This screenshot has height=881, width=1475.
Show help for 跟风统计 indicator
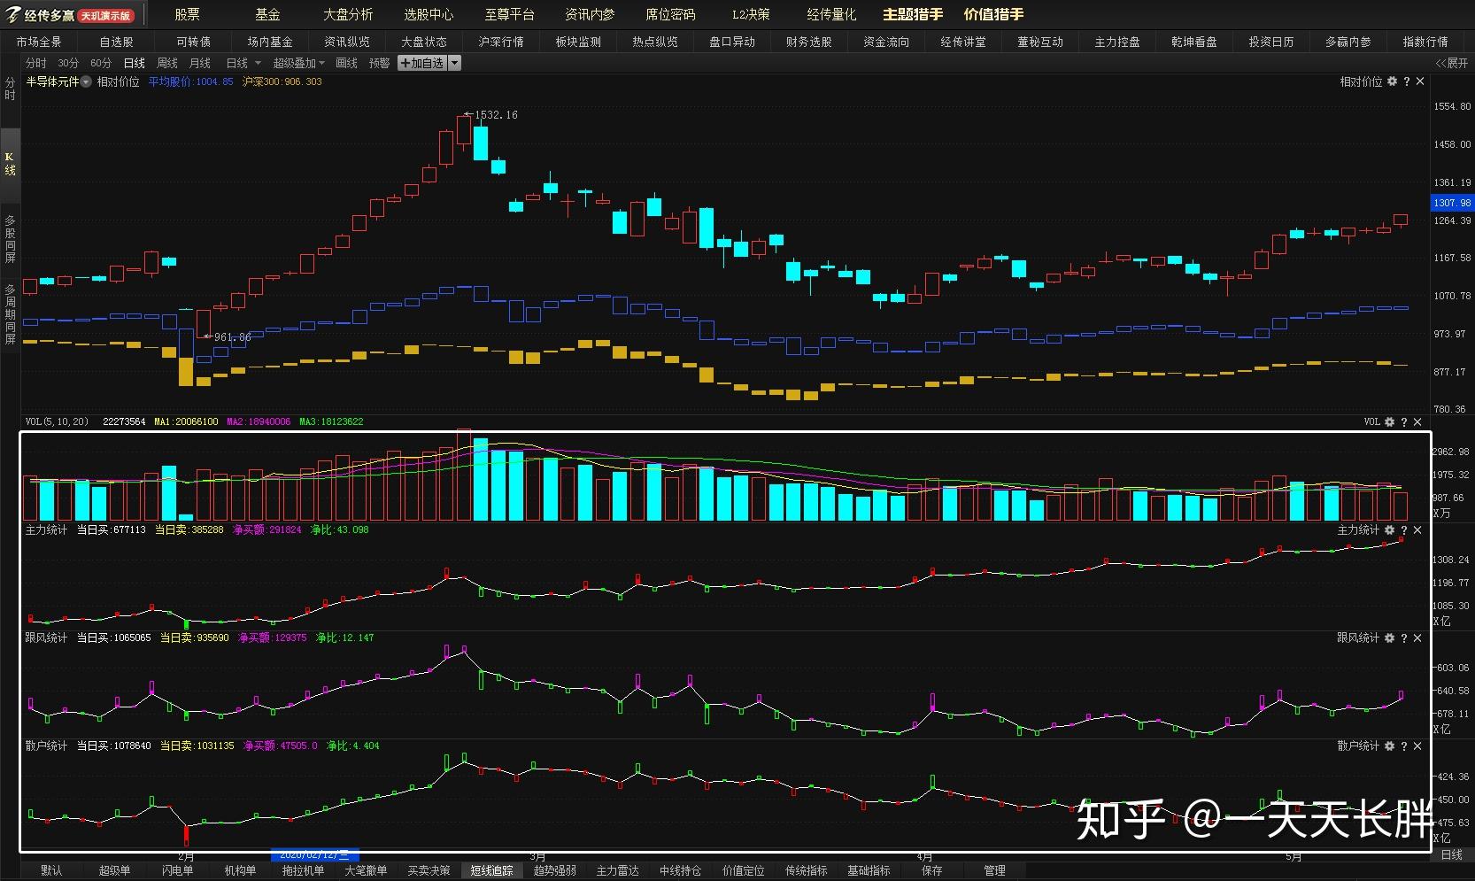[1403, 638]
